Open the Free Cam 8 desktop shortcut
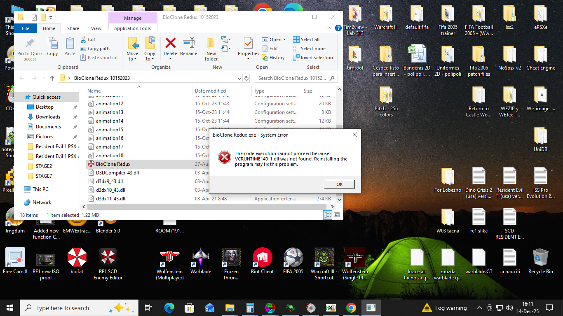This screenshot has height=316, width=563. pyautogui.click(x=15, y=261)
